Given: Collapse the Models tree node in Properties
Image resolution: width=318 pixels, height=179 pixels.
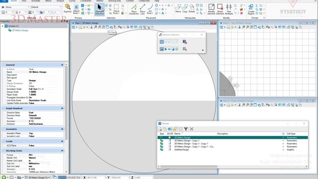Looking at the screenshot, I should (2, 26).
